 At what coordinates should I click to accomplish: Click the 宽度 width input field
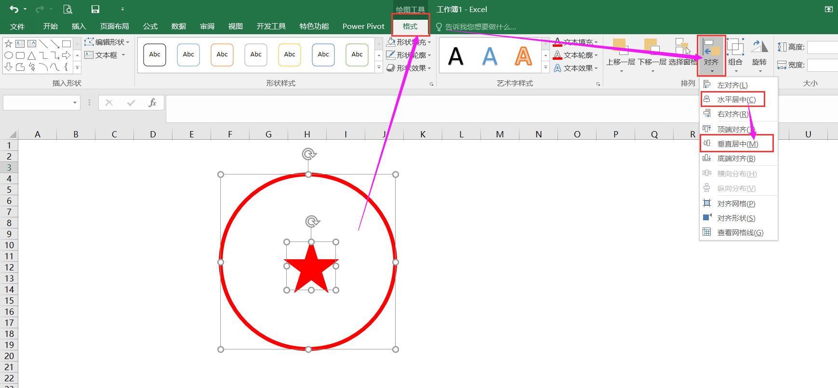pyautogui.click(x=823, y=65)
